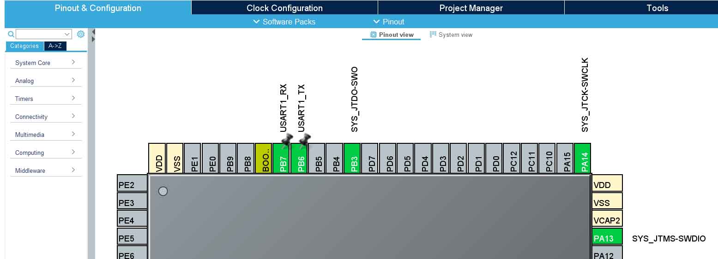
Task: Select the yellow-green BOOT pin
Action: click(264, 159)
